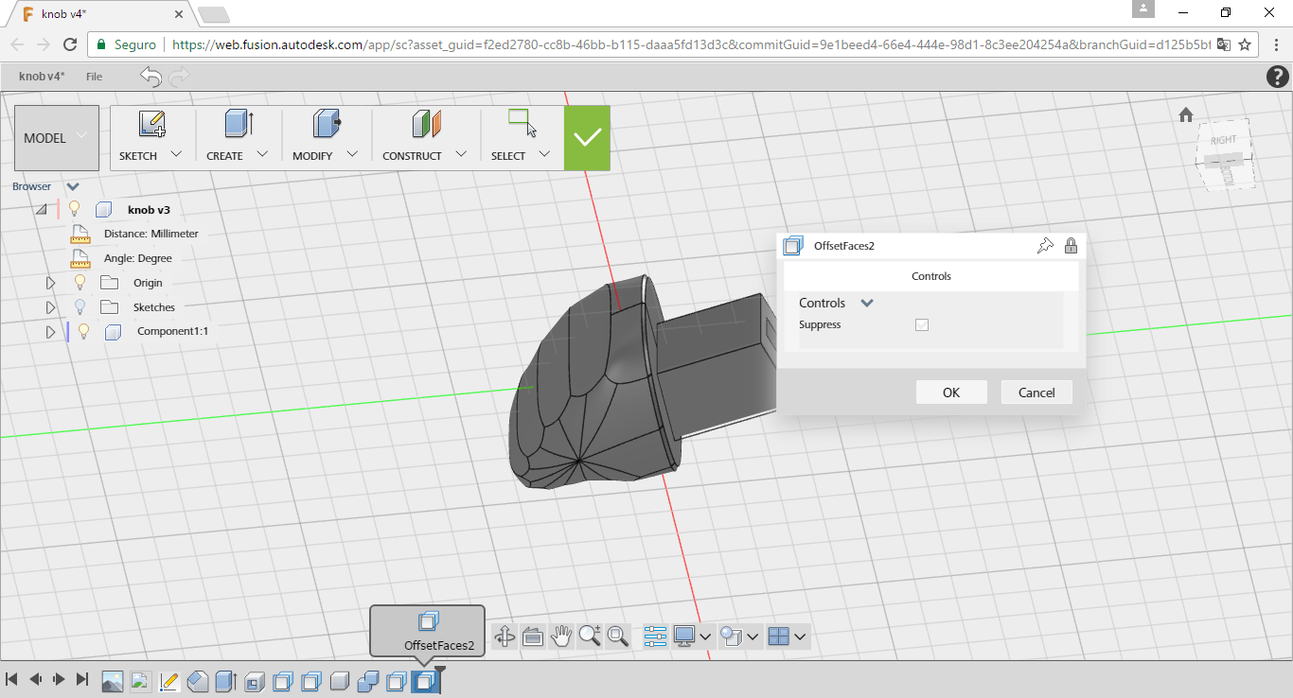Select the plain box timeline feature

339,681
